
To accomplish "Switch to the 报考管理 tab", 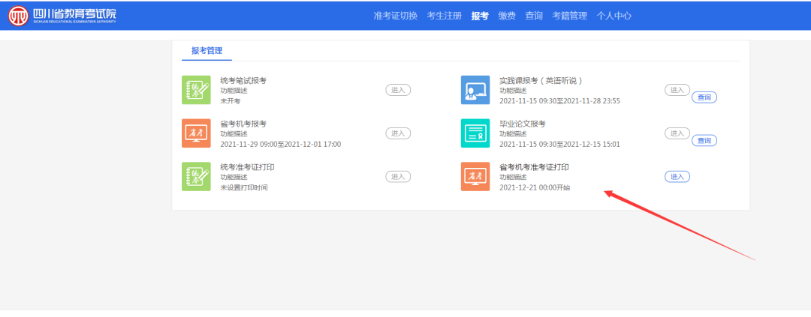I will pos(207,51).
